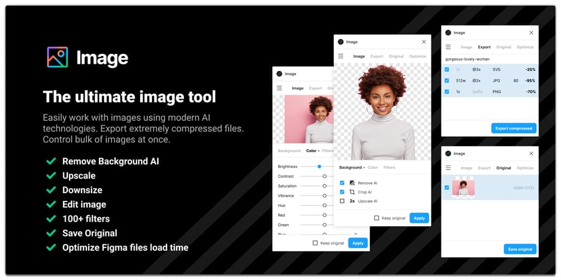Check Keep original beside the Upscale AI window's Apply
561x280 pixels.
376,218
